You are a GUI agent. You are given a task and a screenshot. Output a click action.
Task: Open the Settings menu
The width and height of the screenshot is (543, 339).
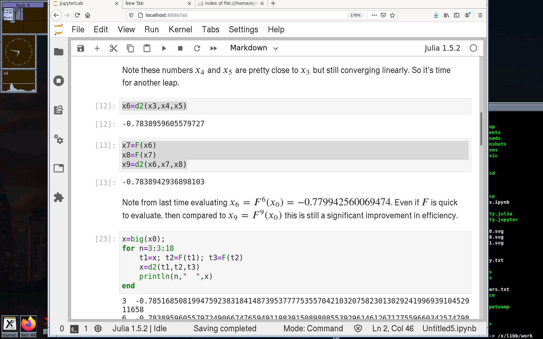[x=243, y=29]
